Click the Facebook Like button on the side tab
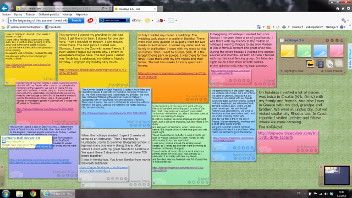The image size is (352, 198). coord(350,65)
